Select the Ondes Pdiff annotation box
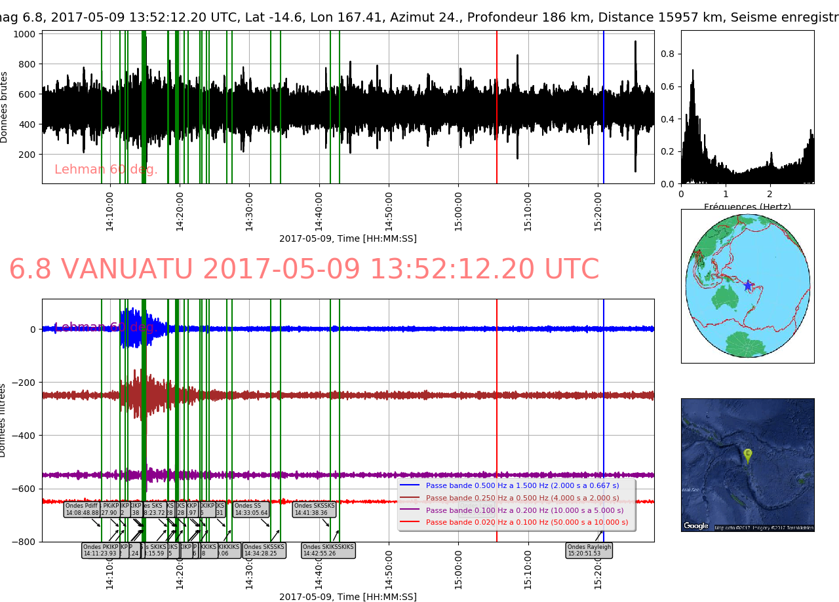The height and width of the screenshot is (602, 839). point(82,509)
